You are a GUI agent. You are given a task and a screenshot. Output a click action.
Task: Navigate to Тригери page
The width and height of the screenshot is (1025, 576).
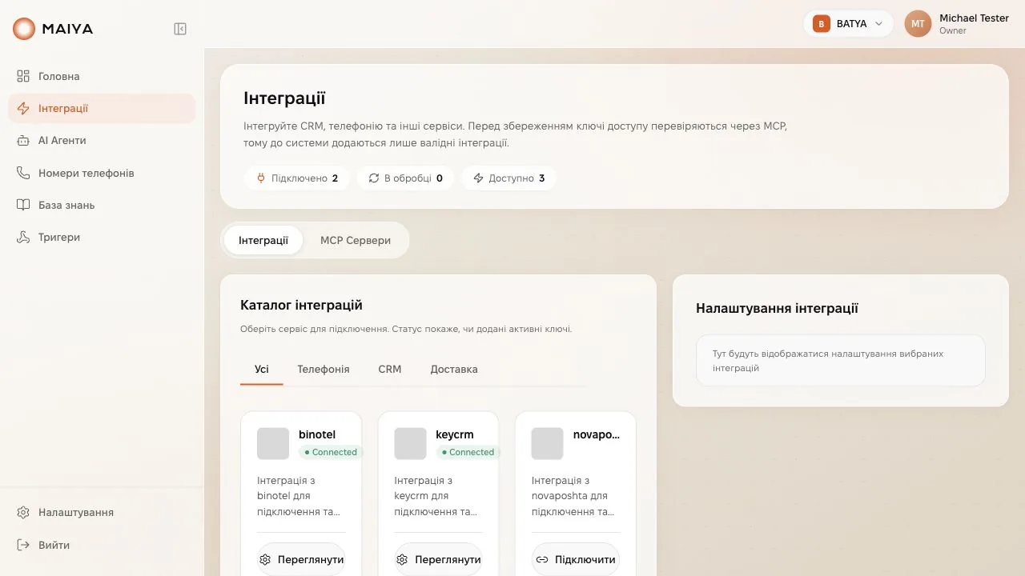(102, 237)
